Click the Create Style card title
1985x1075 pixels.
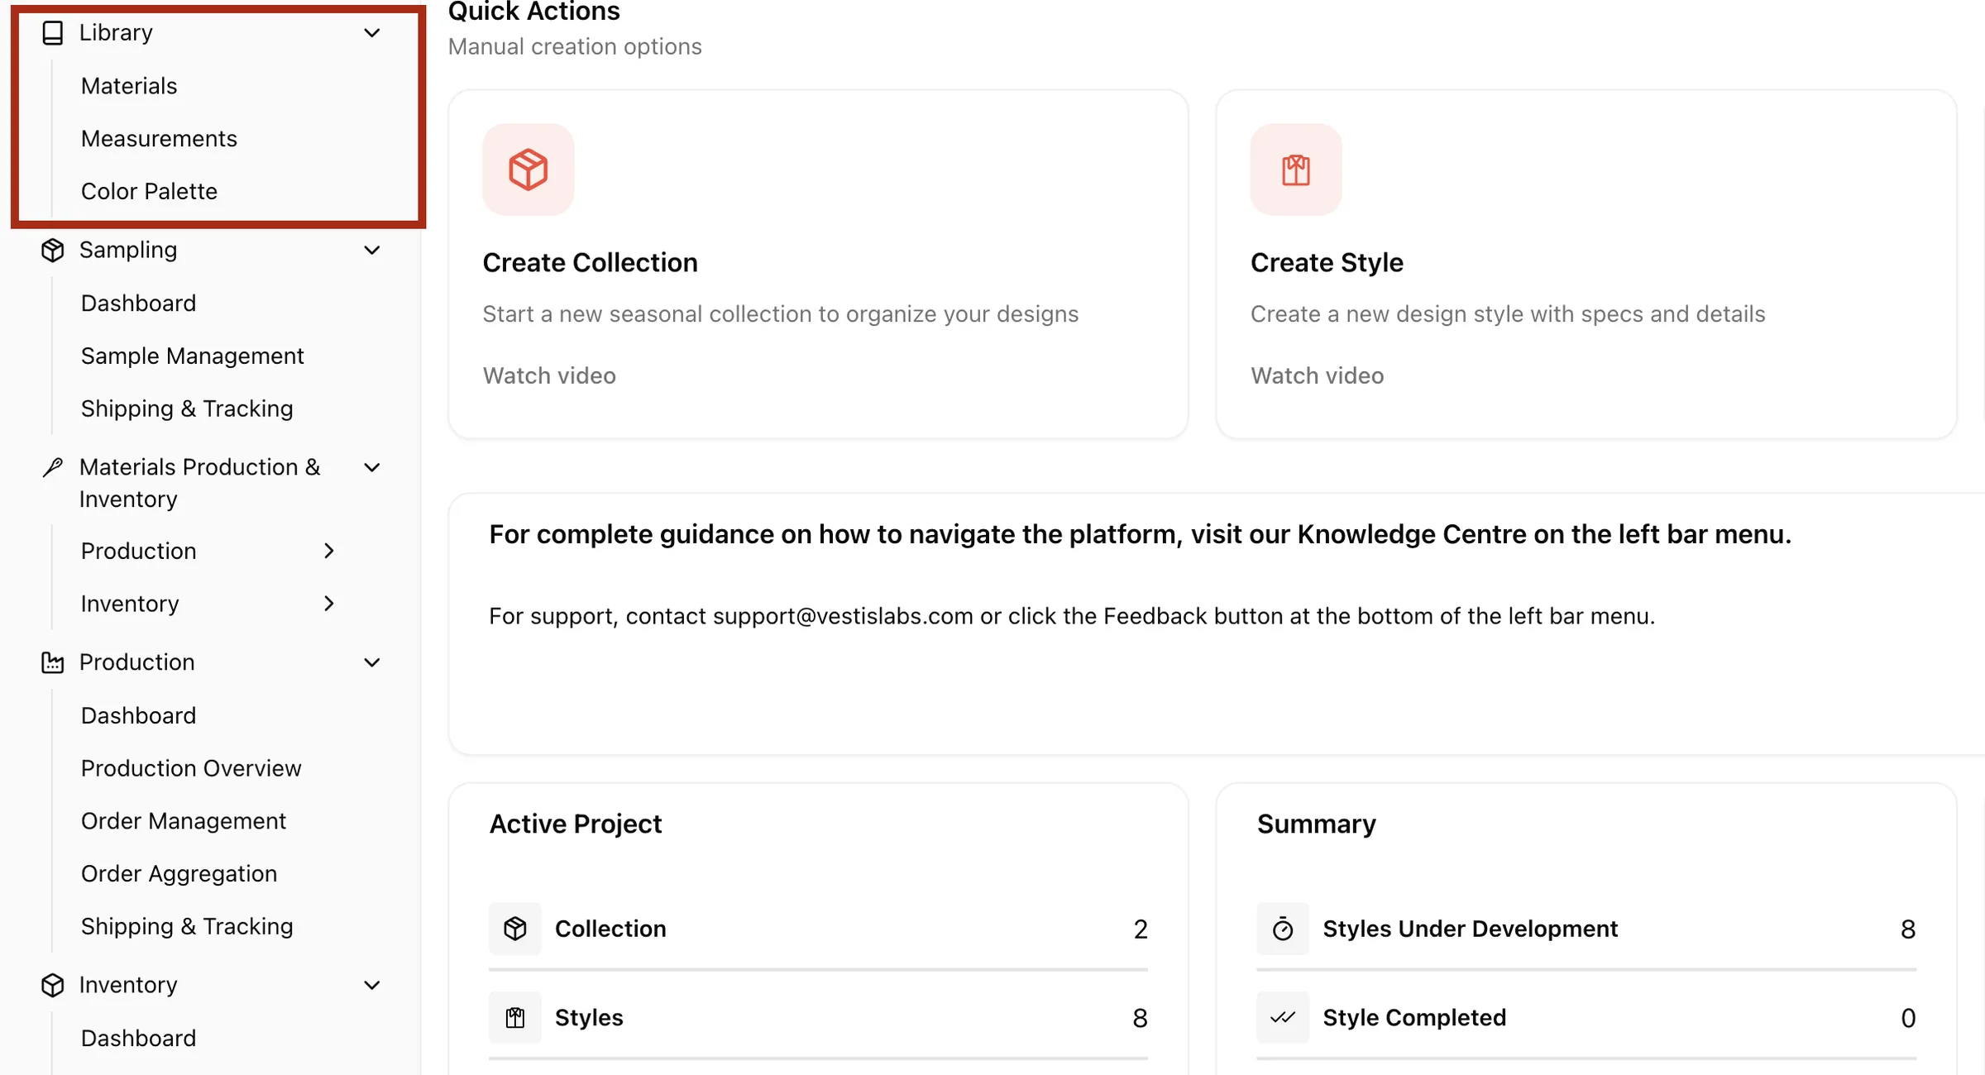click(1327, 263)
